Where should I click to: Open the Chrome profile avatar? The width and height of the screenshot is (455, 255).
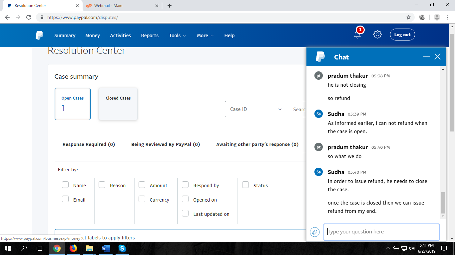[x=437, y=17]
